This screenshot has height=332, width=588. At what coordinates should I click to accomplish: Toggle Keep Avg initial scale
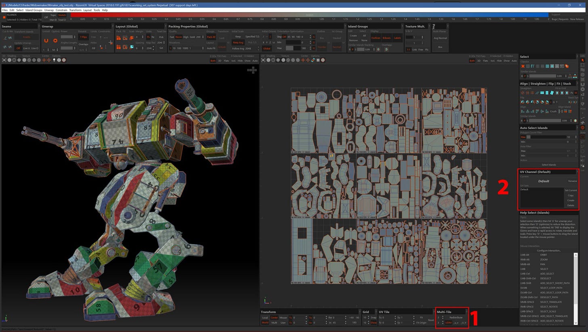238,42
